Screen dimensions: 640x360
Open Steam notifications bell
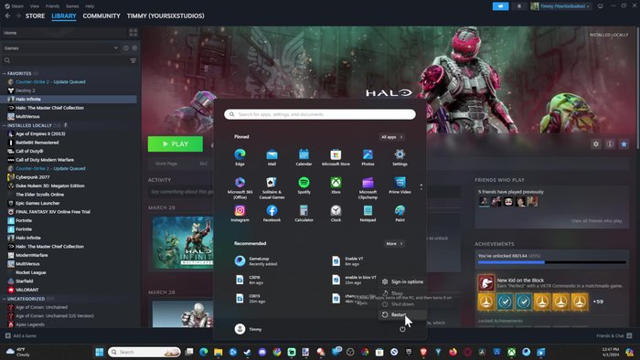click(518, 6)
